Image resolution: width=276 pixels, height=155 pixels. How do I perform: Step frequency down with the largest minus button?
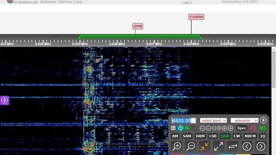click(x=203, y=128)
